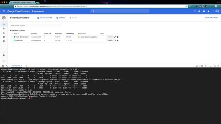The image size is (221, 124).
Task: Open the feedback alert icon in the header
Action: point(199,11)
